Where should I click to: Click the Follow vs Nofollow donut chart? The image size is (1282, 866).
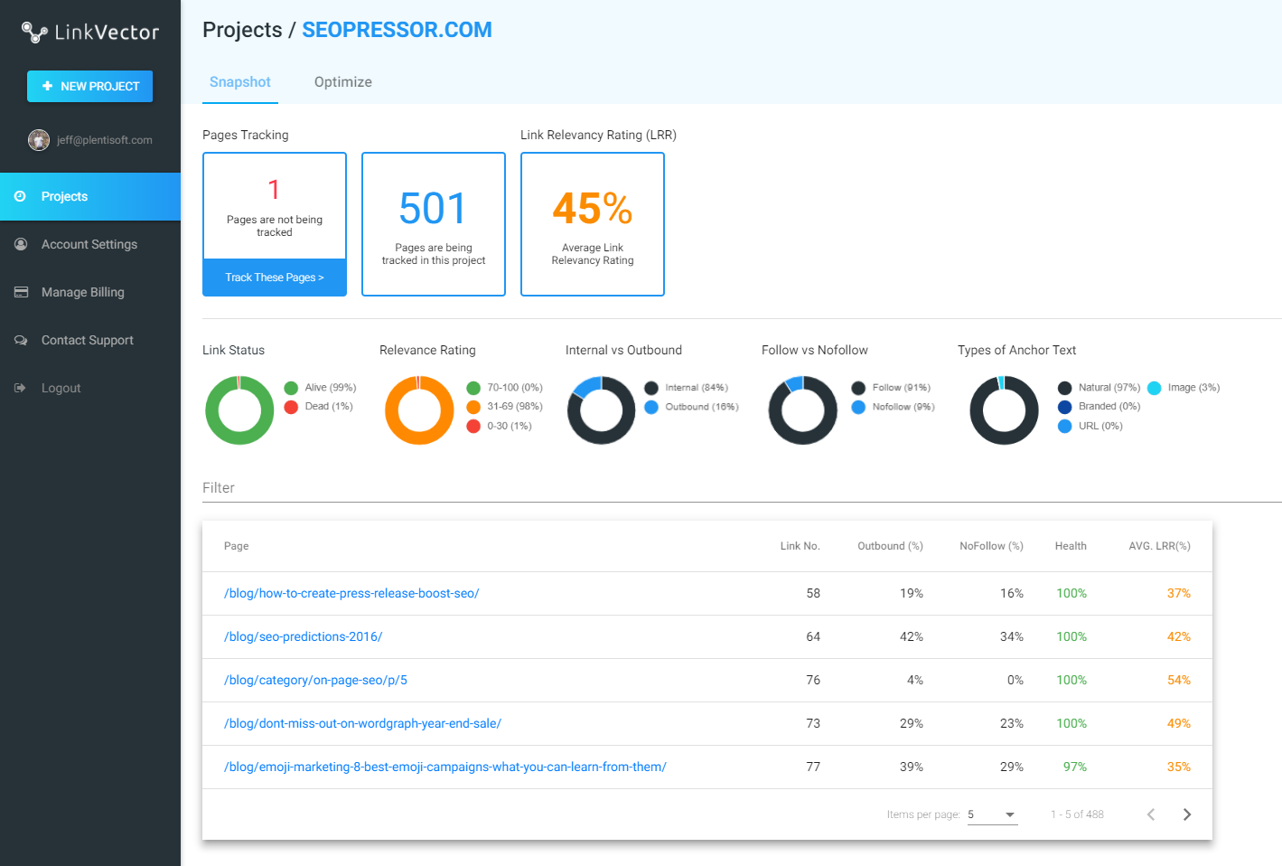[803, 410]
